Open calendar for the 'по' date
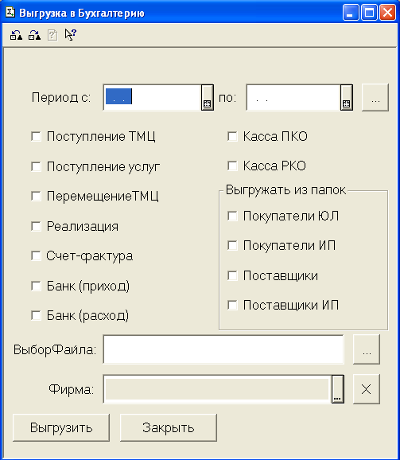Image resolution: width=400 pixels, height=460 pixels. pos(347,97)
